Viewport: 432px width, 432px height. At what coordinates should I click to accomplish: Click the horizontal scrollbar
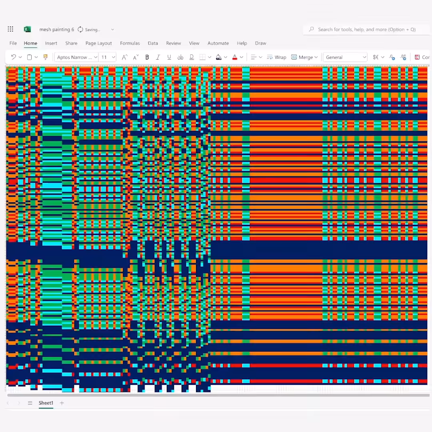[218, 395]
